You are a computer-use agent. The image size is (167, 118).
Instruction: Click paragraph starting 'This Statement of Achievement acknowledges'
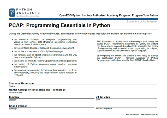127,46
